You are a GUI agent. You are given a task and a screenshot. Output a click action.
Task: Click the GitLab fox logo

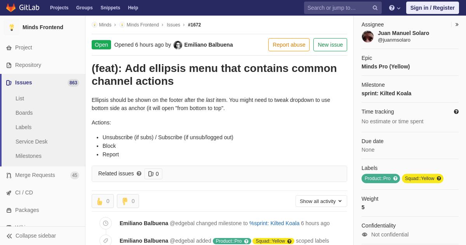[x=11, y=8]
